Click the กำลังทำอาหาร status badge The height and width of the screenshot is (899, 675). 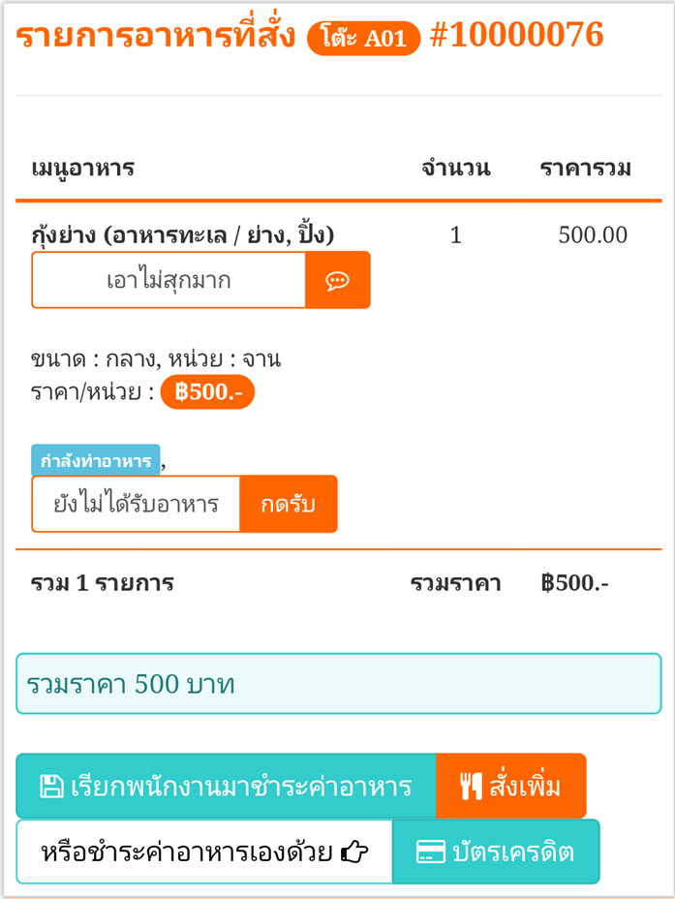click(96, 460)
